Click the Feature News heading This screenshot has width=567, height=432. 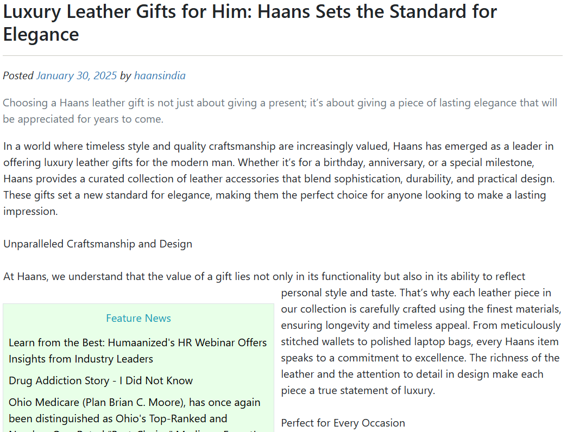tap(138, 319)
